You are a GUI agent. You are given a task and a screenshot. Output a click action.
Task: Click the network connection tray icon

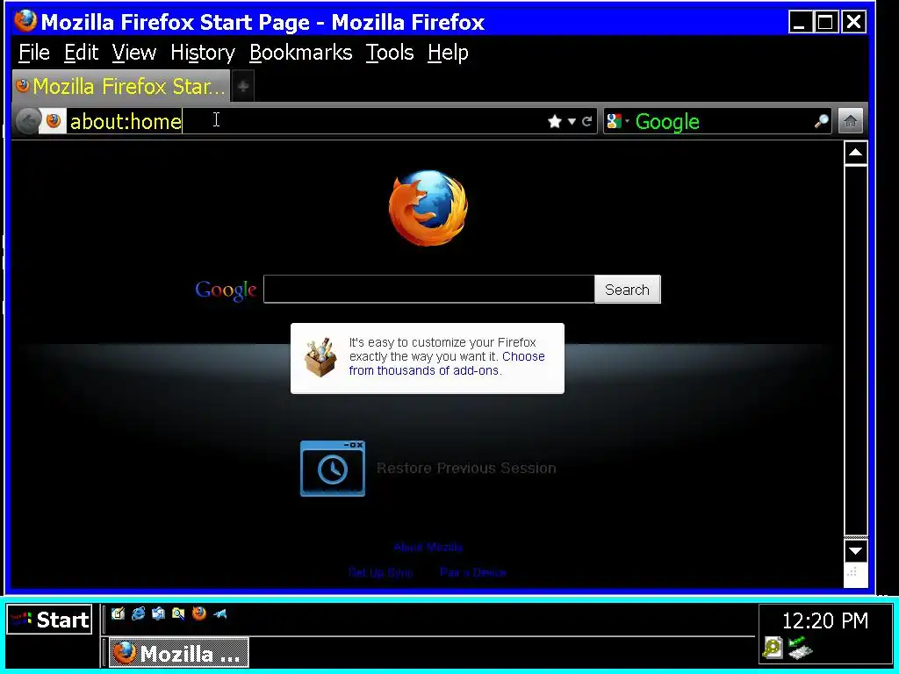(x=801, y=648)
